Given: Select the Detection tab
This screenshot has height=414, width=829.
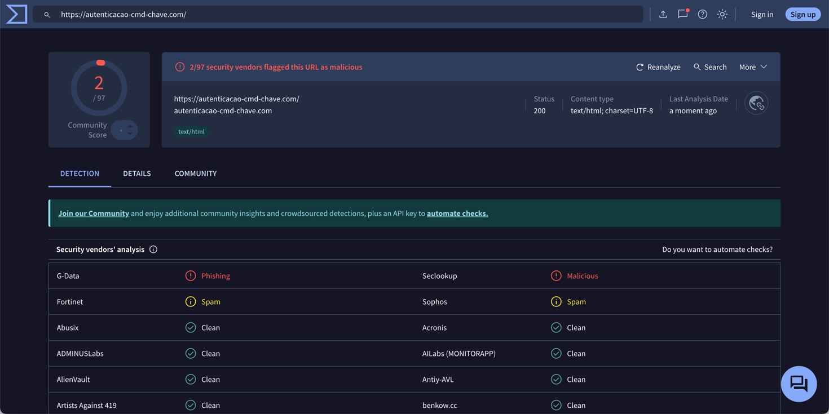Looking at the screenshot, I should click(80, 173).
